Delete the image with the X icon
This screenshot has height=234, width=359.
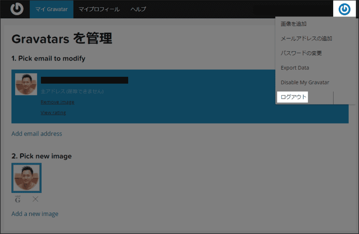[x=35, y=199]
